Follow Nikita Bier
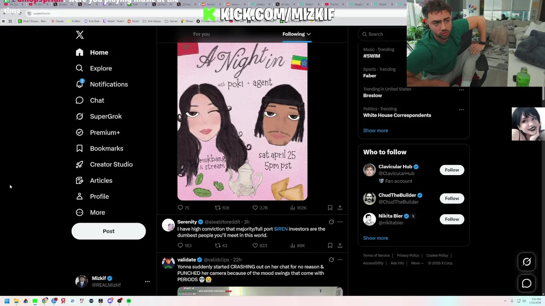This screenshot has width=545, height=306. click(x=452, y=219)
